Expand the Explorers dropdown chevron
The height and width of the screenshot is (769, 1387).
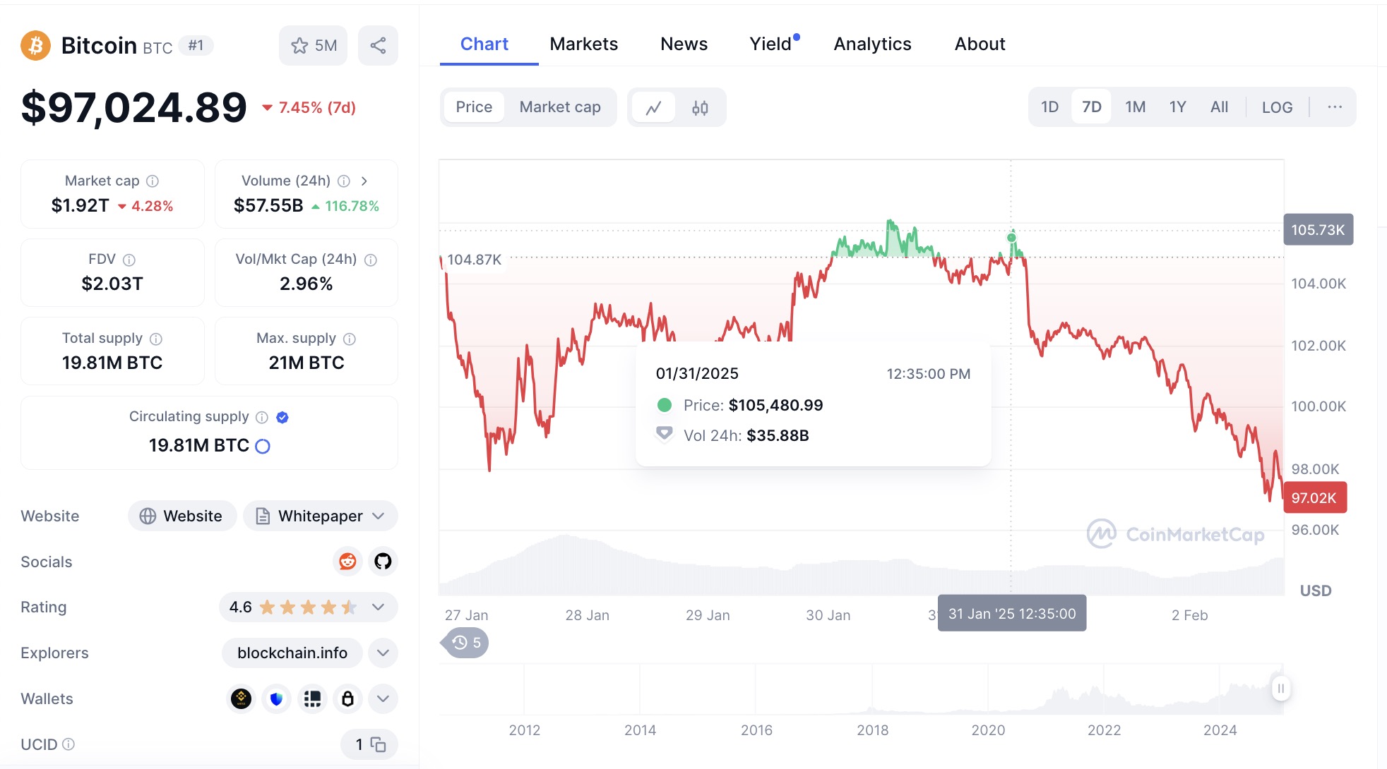pyautogui.click(x=383, y=653)
